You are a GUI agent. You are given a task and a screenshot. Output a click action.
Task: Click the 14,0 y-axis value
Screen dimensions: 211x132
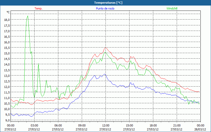click(7, 64)
